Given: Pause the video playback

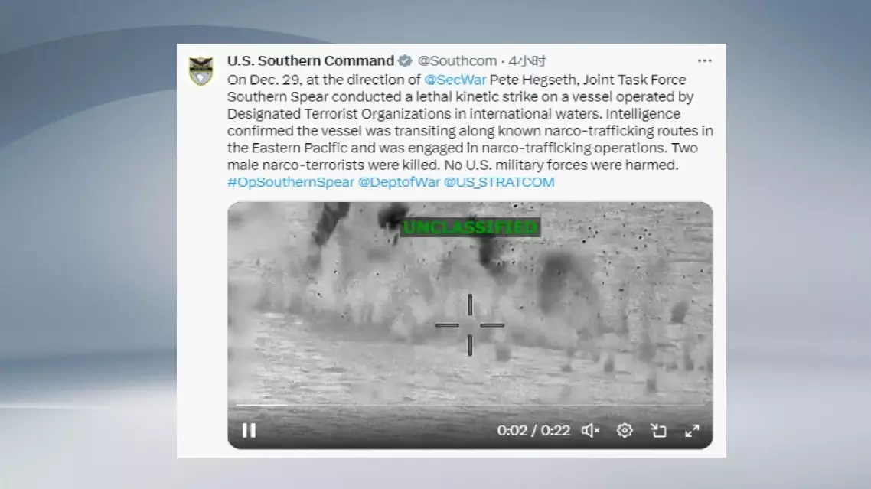Looking at the screenshot, I should point(249,431).
